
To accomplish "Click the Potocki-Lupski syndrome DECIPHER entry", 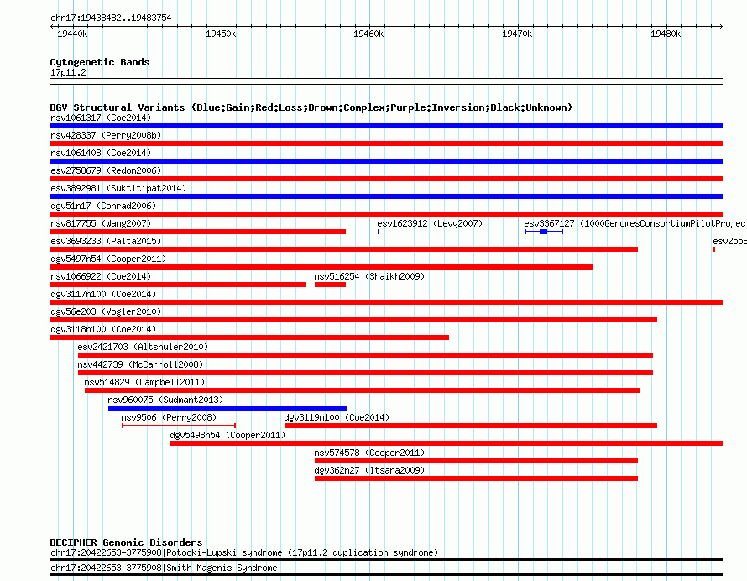I will click(x=244, y=553).
